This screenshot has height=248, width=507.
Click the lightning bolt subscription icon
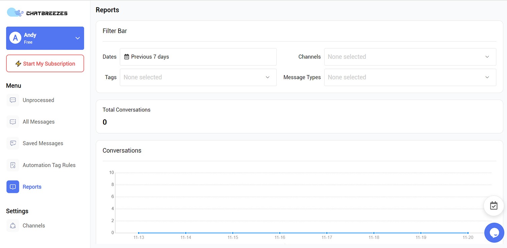(x=19, y=64)
